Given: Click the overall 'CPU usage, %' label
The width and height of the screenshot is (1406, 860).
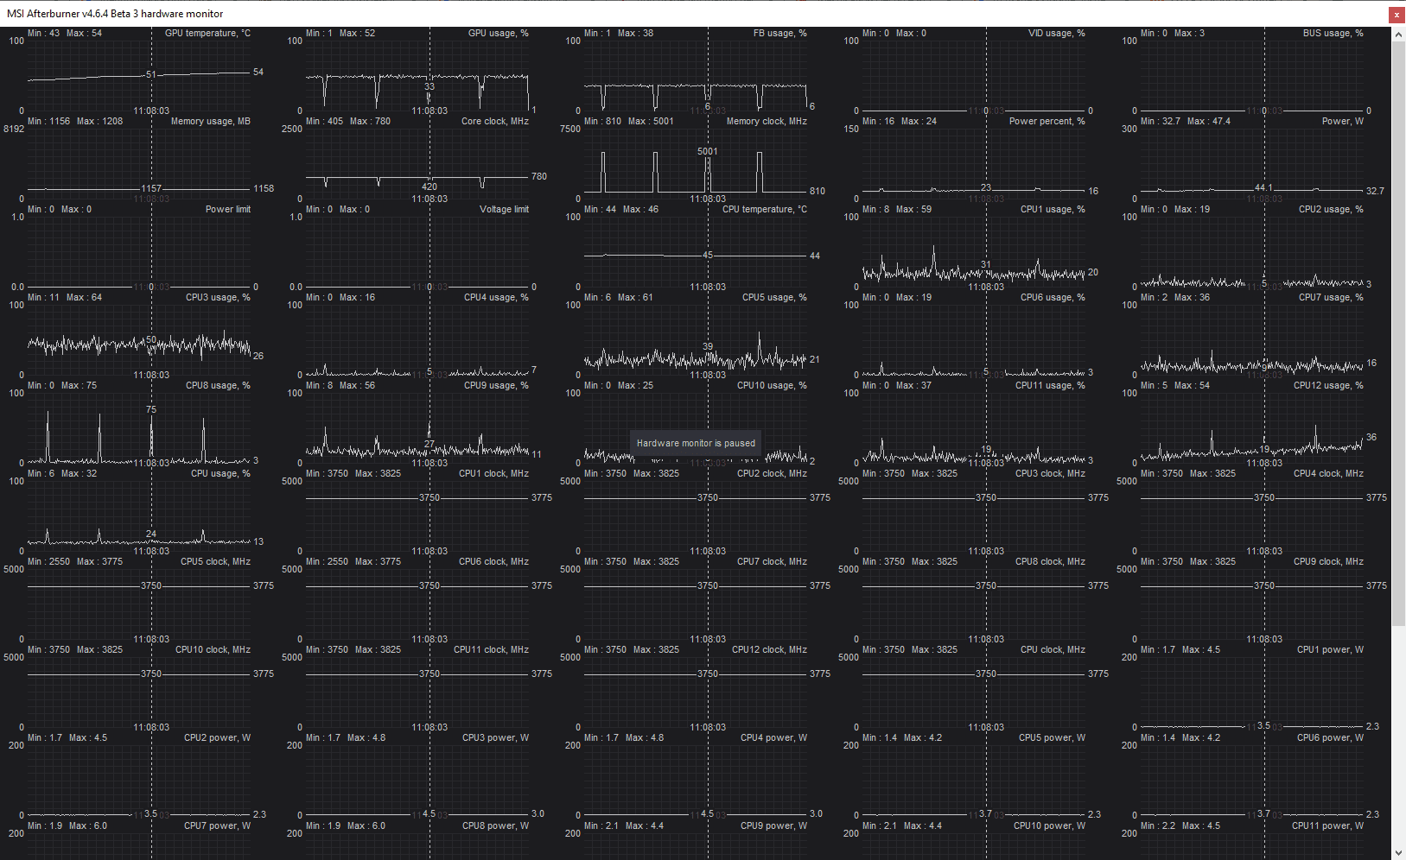Looking at the screenshot, I should [220, 473].
